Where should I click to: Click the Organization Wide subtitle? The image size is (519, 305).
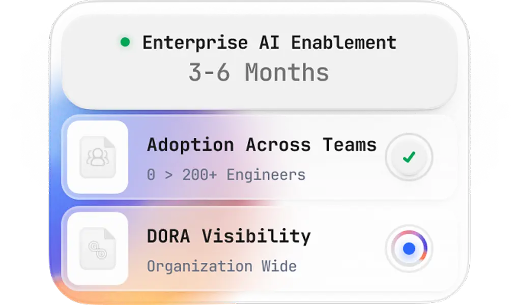click(x=221, y=266)
